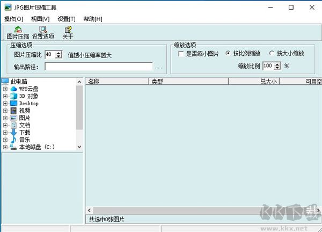
Task: Select the 本地磁盘 (C:) drive icon
Action: 13,147
